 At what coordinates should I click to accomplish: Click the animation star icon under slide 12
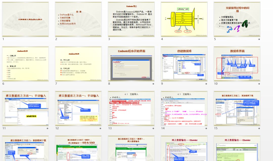(x=100, y=128)
